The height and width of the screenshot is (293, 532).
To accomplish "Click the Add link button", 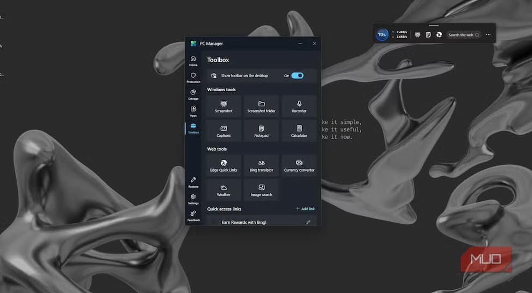I will (305, 209).
